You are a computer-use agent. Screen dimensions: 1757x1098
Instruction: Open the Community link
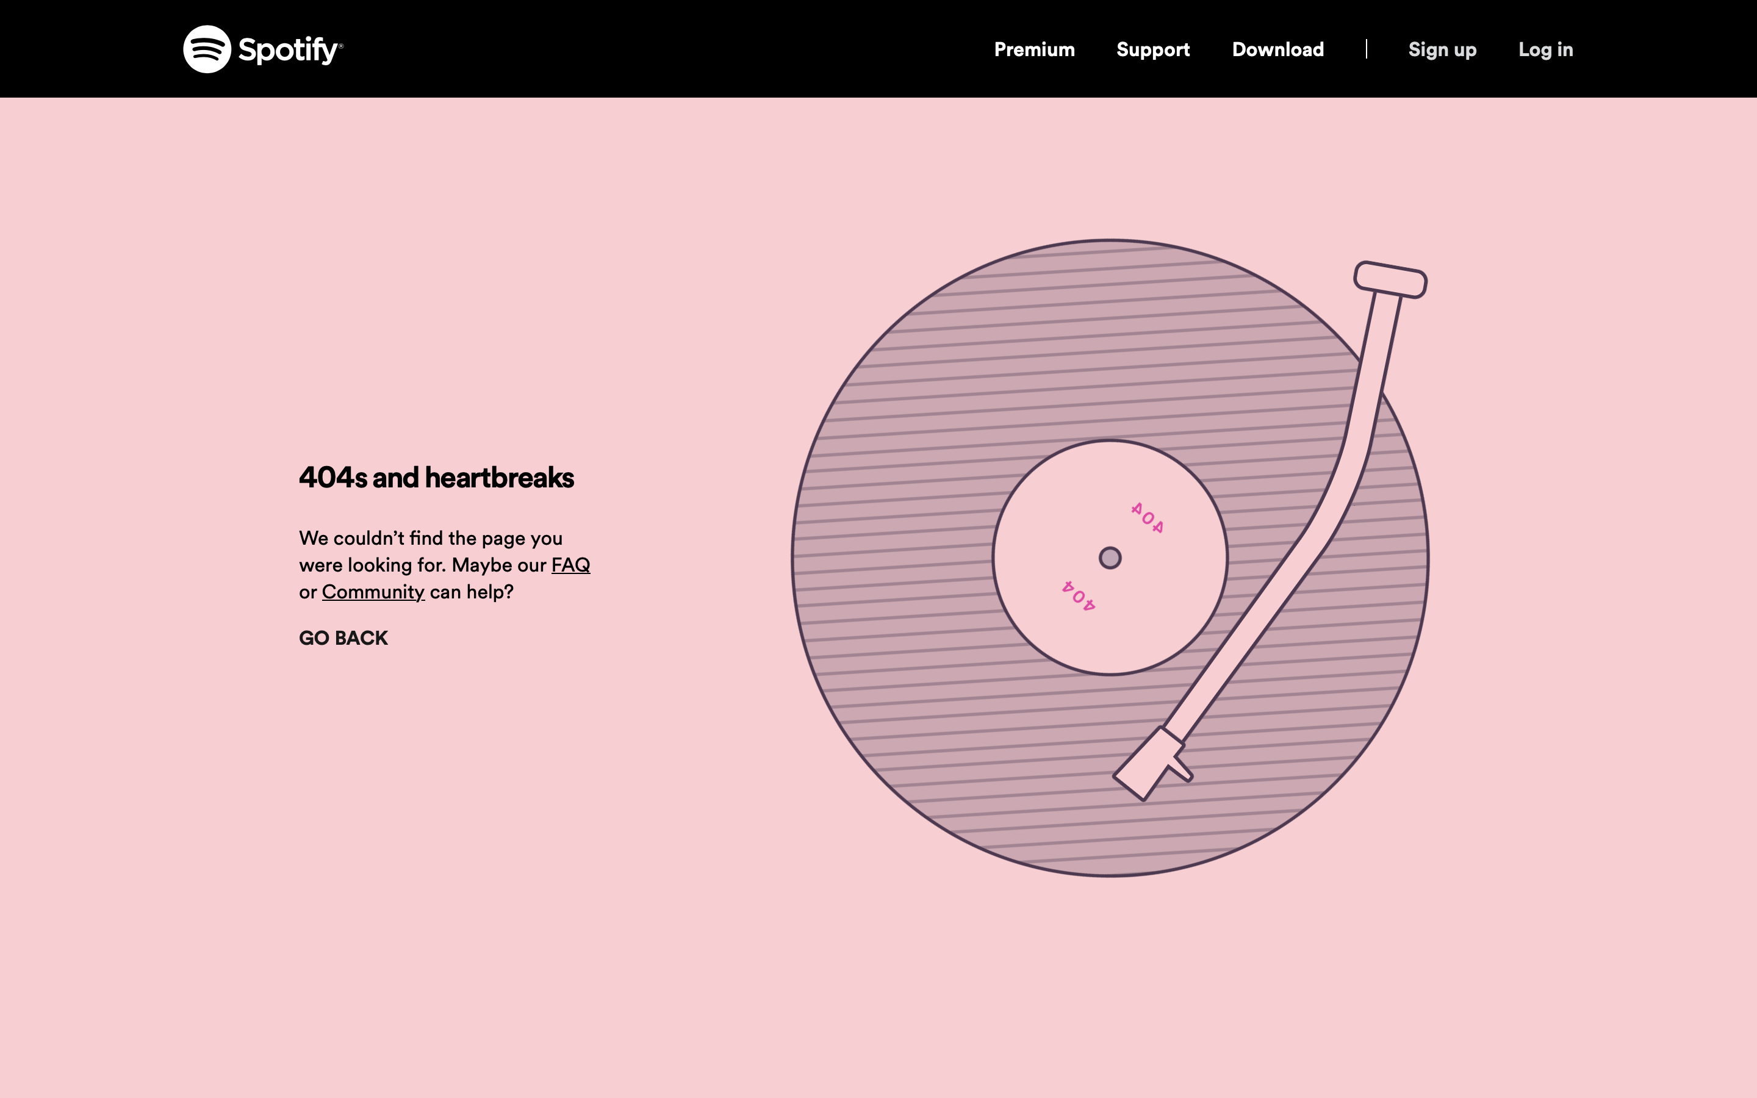373,592
